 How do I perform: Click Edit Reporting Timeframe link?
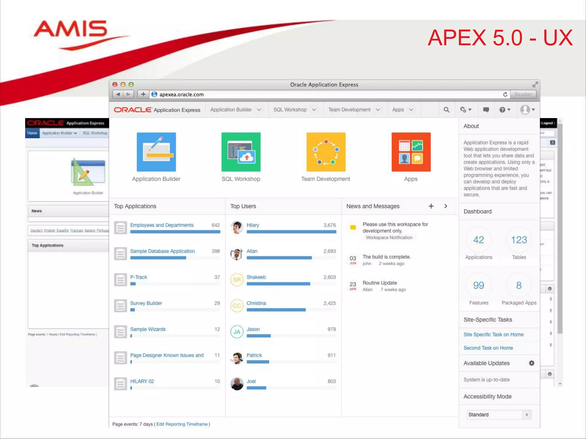(x=182, y=424)
